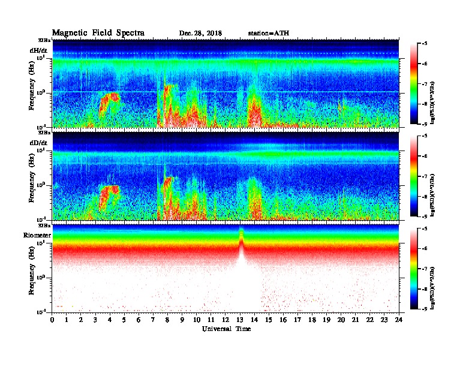Image resolution: width=475 pixels, height=367 pixels.
Task: Click the -7 label on Riometer color bar
Action: point(424,269)
